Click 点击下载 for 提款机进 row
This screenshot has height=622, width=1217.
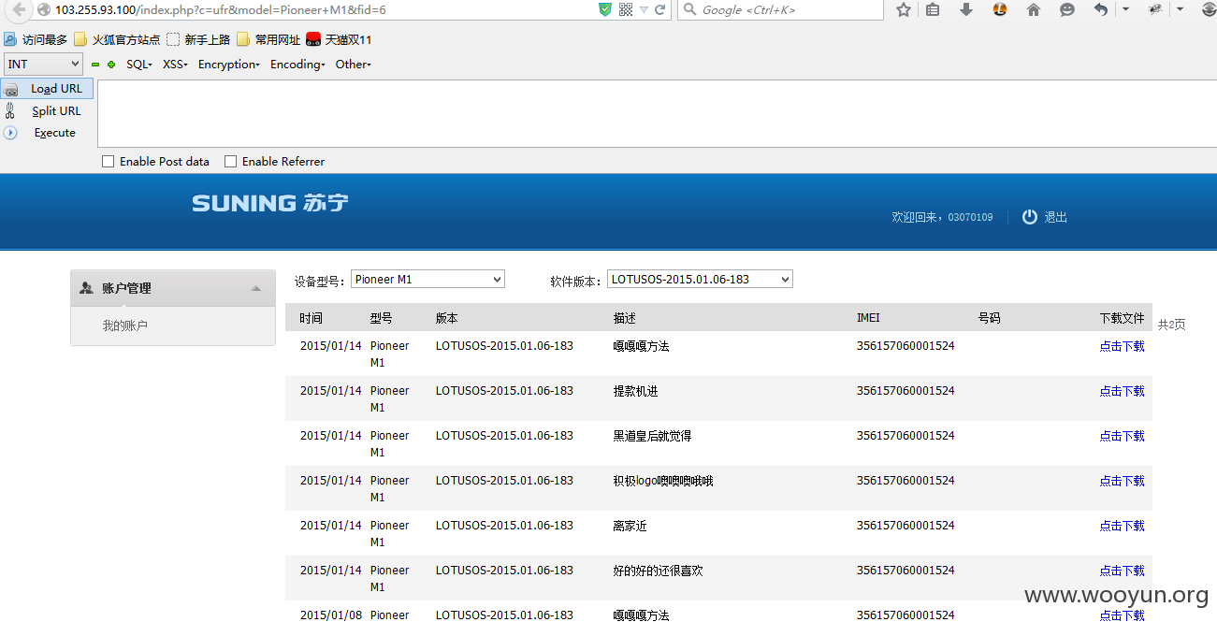tap(1122, 391)
